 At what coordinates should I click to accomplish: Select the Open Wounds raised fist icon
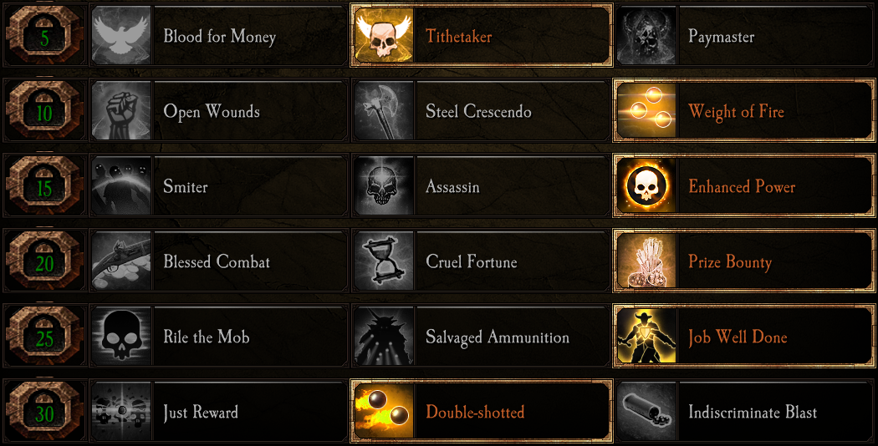click(121, 111)
